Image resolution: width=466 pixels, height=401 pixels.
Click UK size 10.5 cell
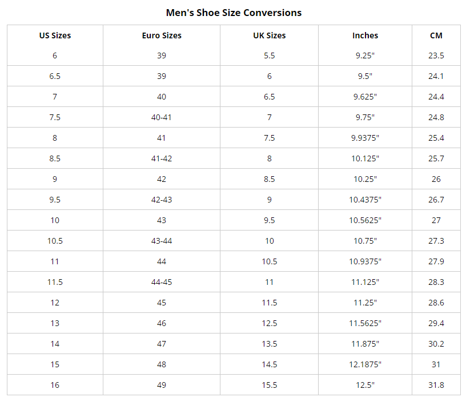click(x=270, y=261)
